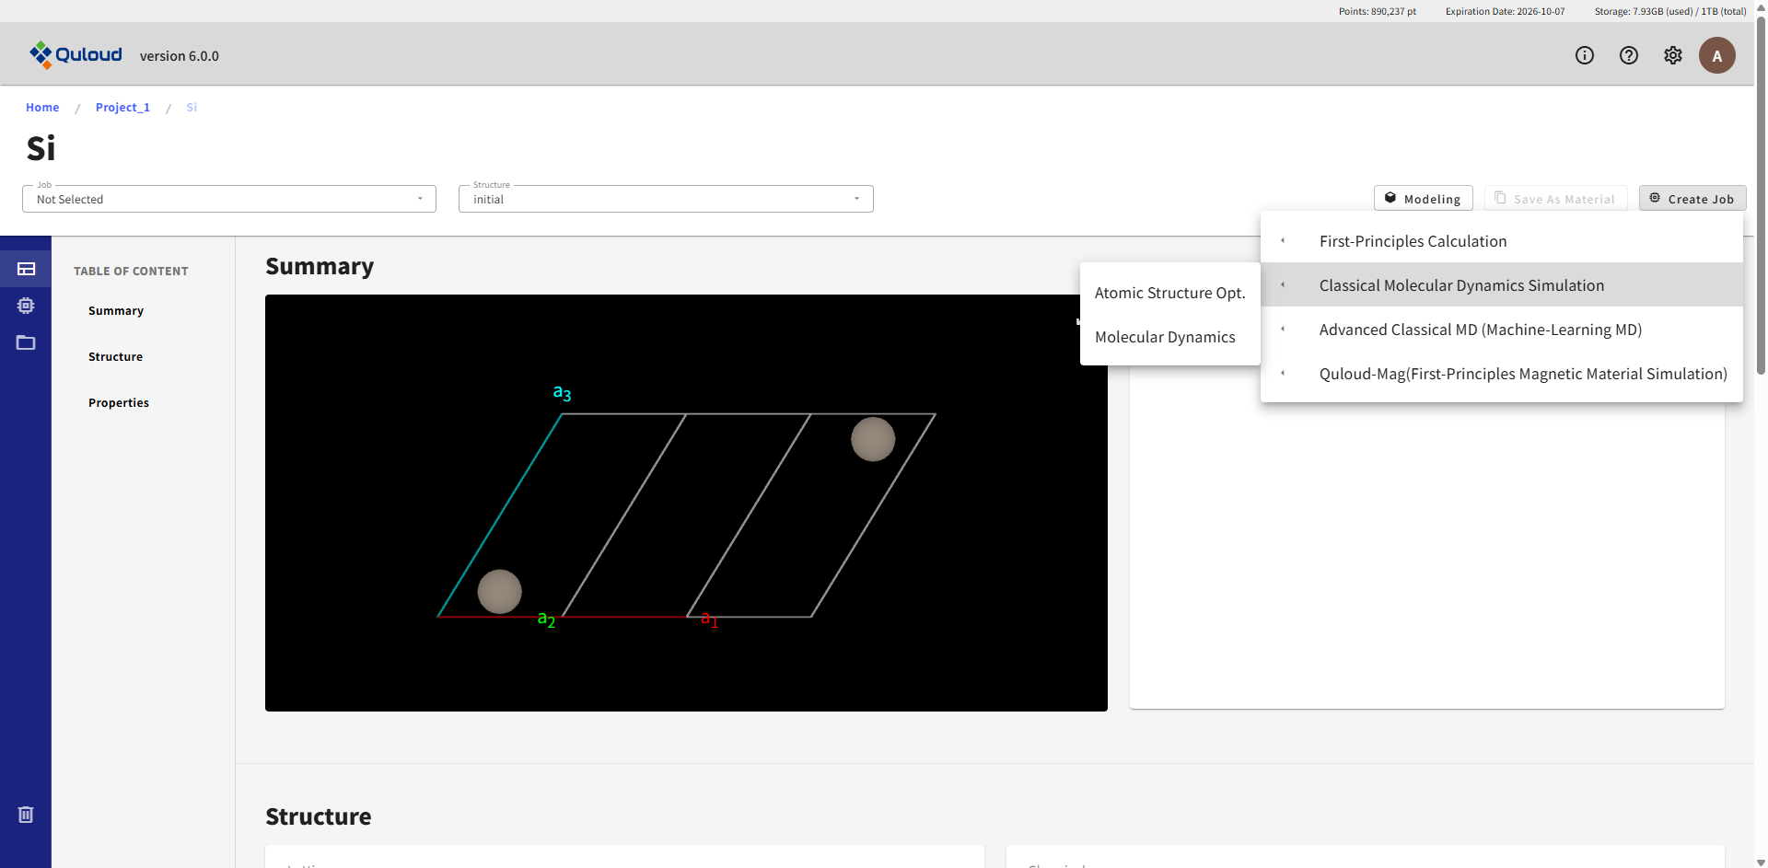Select the summary layout sidebar icon
This screenshot has height=868, width=1768.
coord(26,269)
